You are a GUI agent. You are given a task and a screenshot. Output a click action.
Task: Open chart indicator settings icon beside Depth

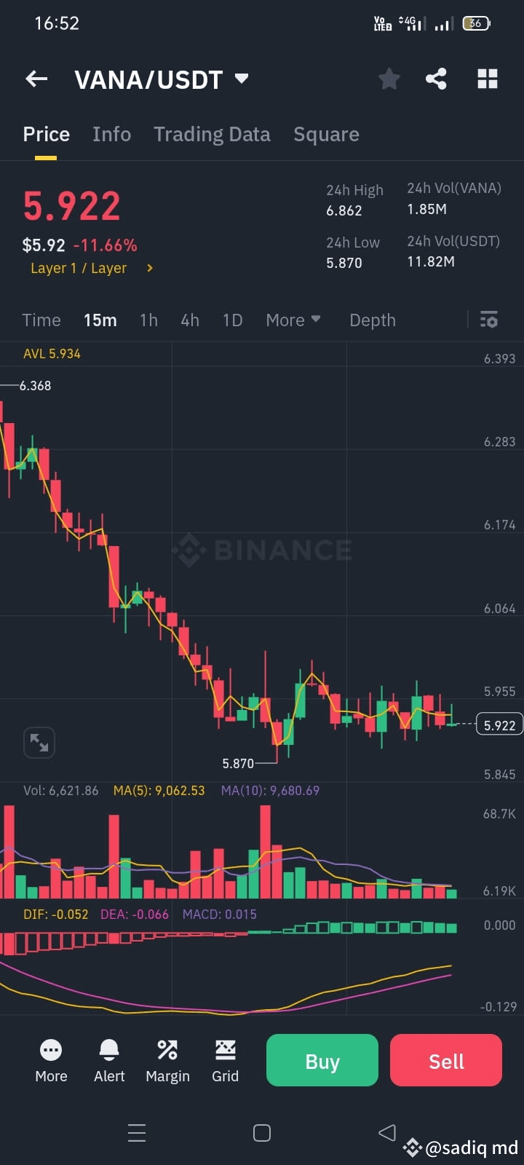(x=488, y=320)
